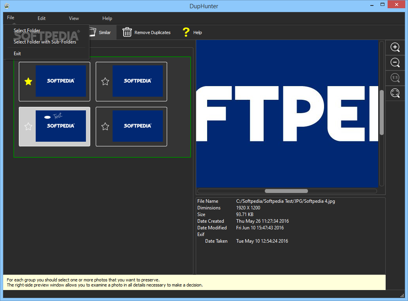Select the thumbnail with handwritten Test note
The width and height of the screenshot is (408, 301).
[x=61, y=126]
